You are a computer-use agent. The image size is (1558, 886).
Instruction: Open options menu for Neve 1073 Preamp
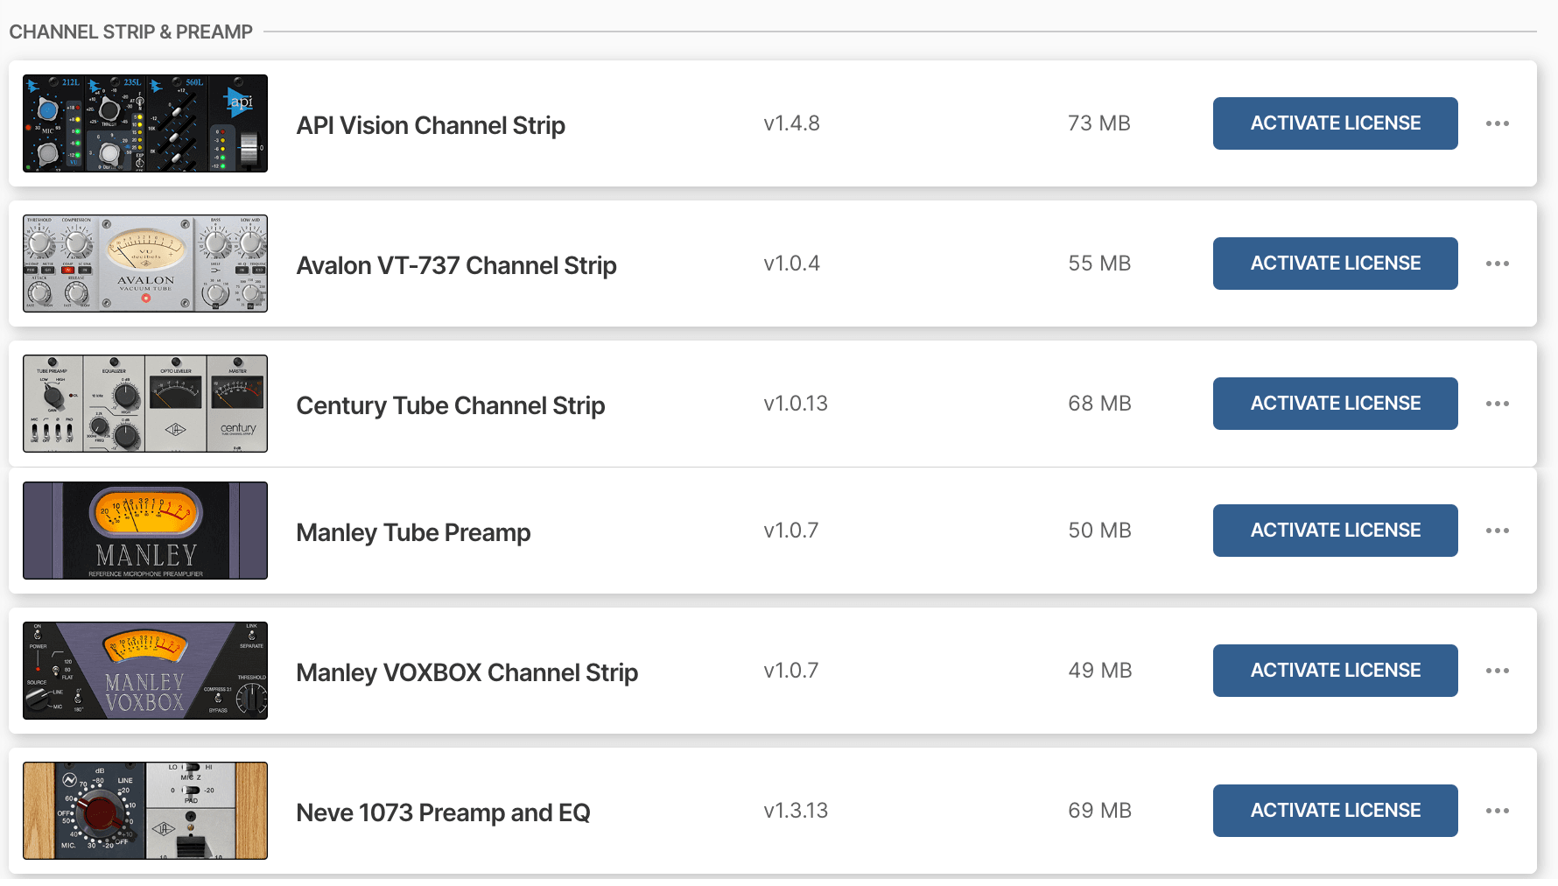pos(1498,811)
